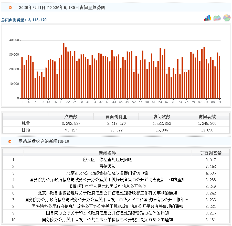The width and height of the screenshot is (232, 226).
Task: Click the x-axis label 91
Action: (x=219, y=102)
